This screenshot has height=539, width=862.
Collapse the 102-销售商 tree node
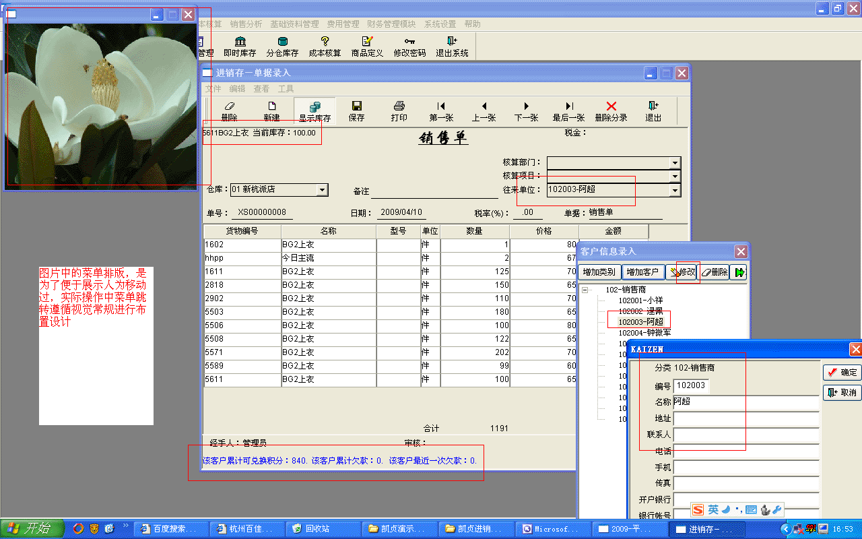(x=585, y=290)
